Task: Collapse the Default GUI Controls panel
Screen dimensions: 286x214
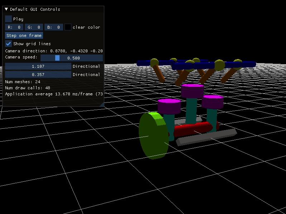Action: [6, 9]
